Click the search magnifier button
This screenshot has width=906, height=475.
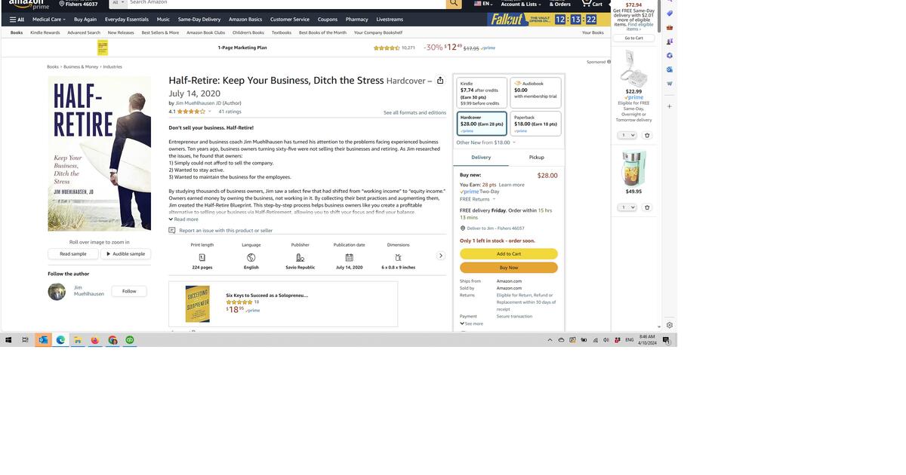[453, 3]
